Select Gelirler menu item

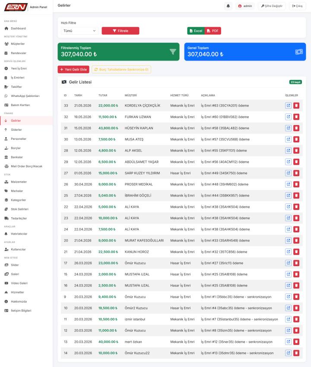tap(26, 121)
